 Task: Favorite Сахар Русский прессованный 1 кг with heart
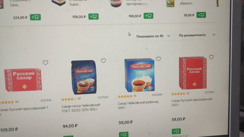45,63
